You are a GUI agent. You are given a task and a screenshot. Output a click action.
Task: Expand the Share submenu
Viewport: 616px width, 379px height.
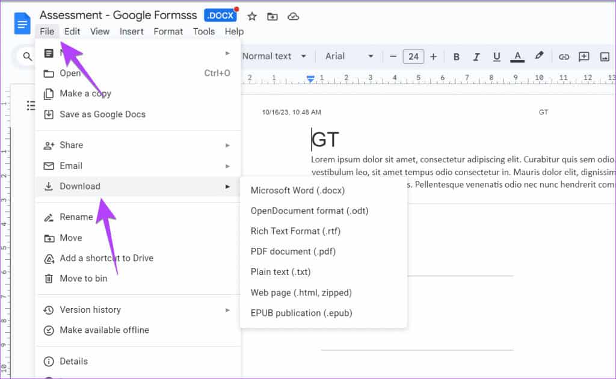click(x=138, y=146)
